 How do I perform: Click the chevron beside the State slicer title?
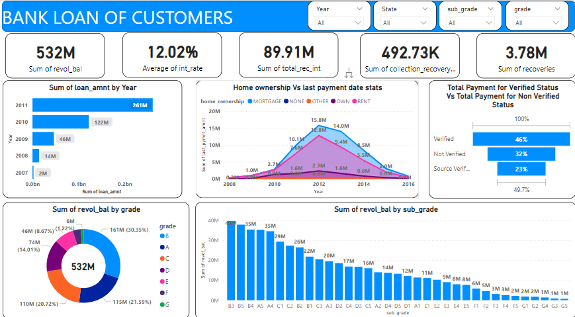[425, 9]
